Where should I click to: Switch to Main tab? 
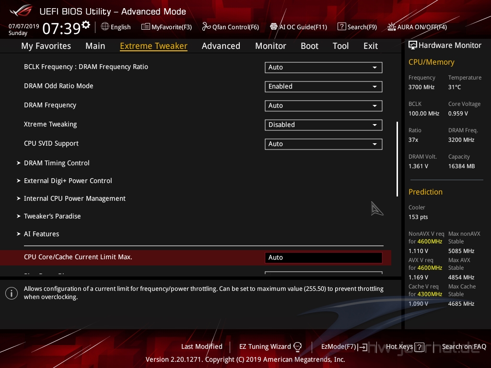[x=95, y=46]
